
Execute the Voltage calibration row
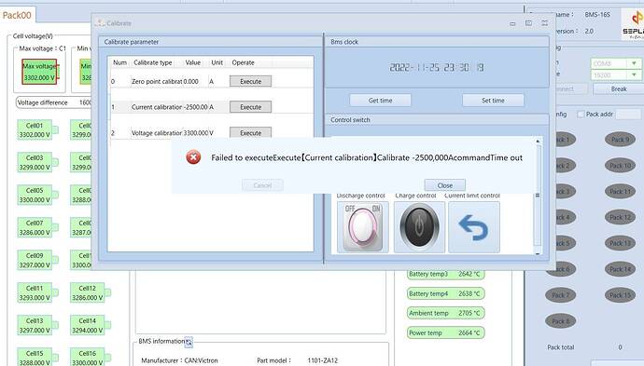click(250, 132)
